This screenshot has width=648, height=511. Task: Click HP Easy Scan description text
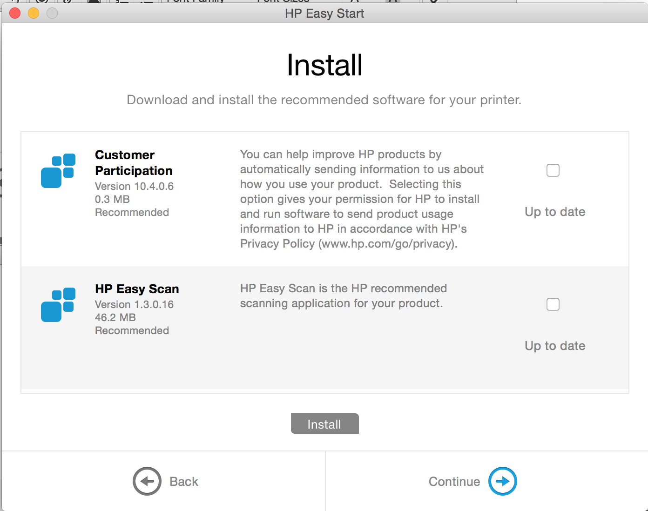tap(344, 296)
